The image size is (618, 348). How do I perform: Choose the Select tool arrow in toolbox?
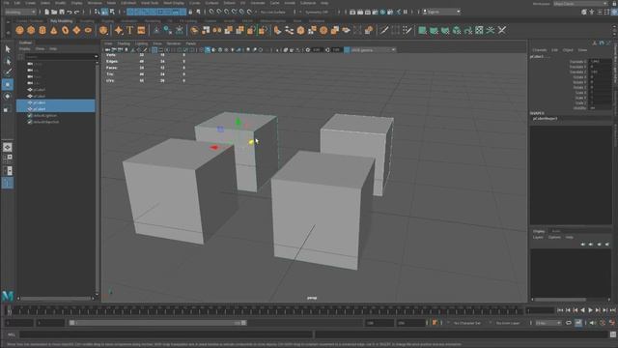8,49
